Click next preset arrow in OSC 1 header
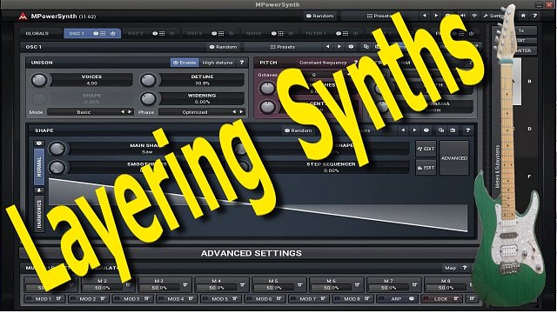Screen dimensions: 557x313 point(339,46)
